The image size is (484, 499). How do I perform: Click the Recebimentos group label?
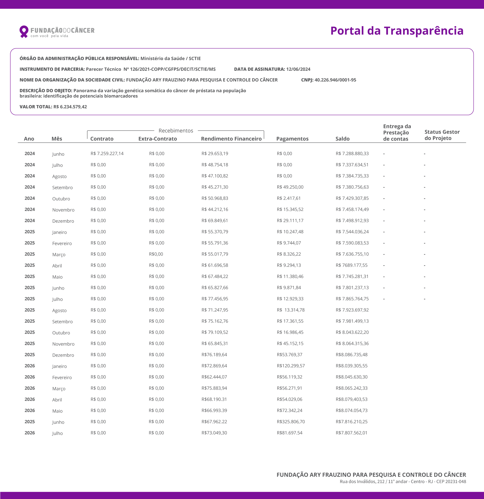[176, 131]
